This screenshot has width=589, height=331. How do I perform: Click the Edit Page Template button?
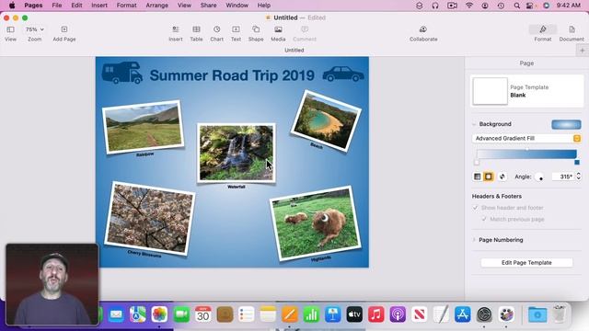pyautogui.click(x=526, y=263)
